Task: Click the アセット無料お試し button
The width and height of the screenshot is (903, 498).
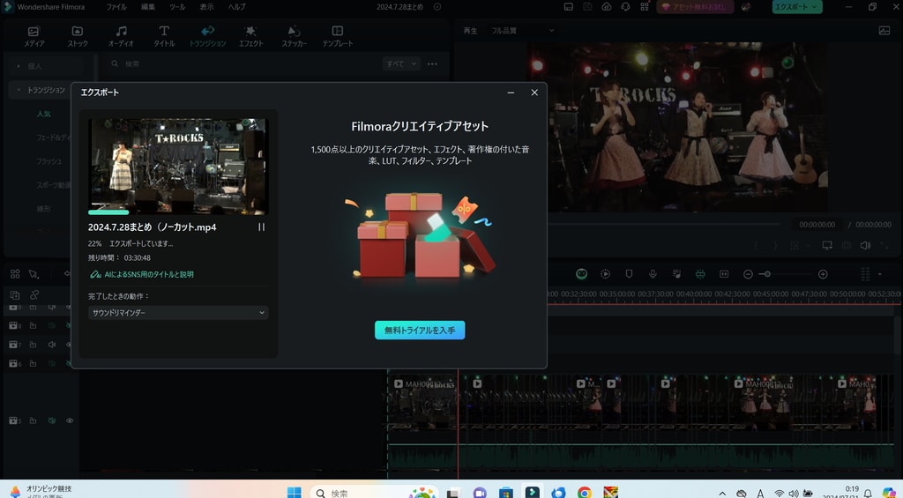Action: coord(695,7)
